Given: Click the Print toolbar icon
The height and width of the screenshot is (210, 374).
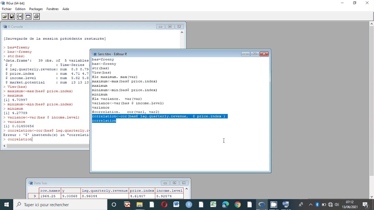Looking at the screenshot, I should click(37, 16).
